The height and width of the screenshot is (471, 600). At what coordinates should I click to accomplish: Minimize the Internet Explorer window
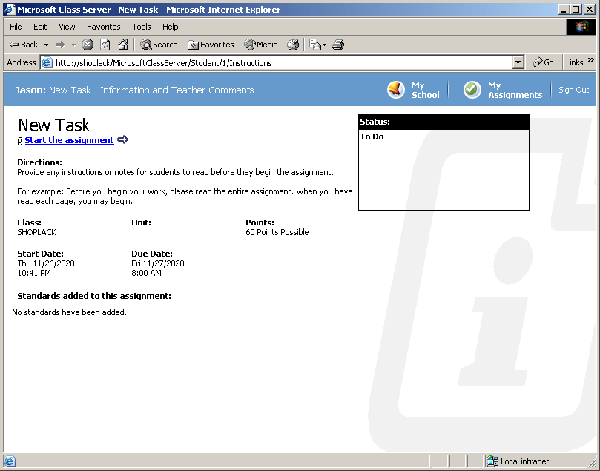(563, 10)
